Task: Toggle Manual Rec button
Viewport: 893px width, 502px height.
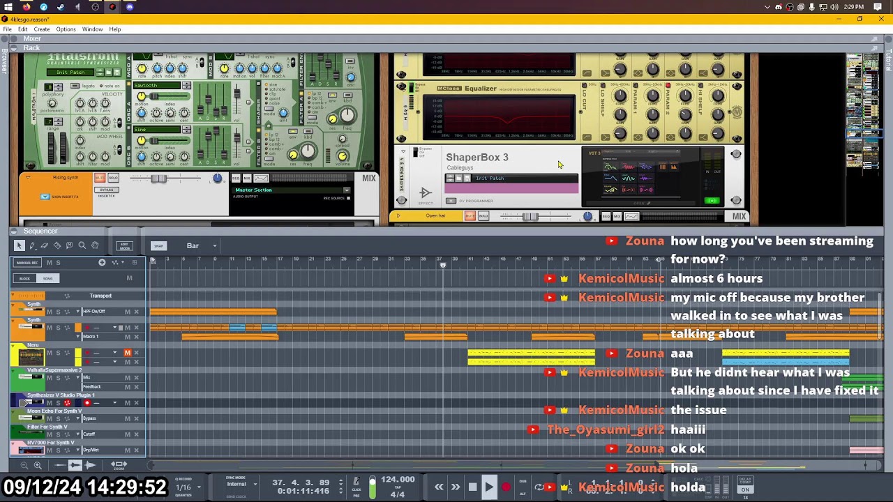Action: click(27, 262)
